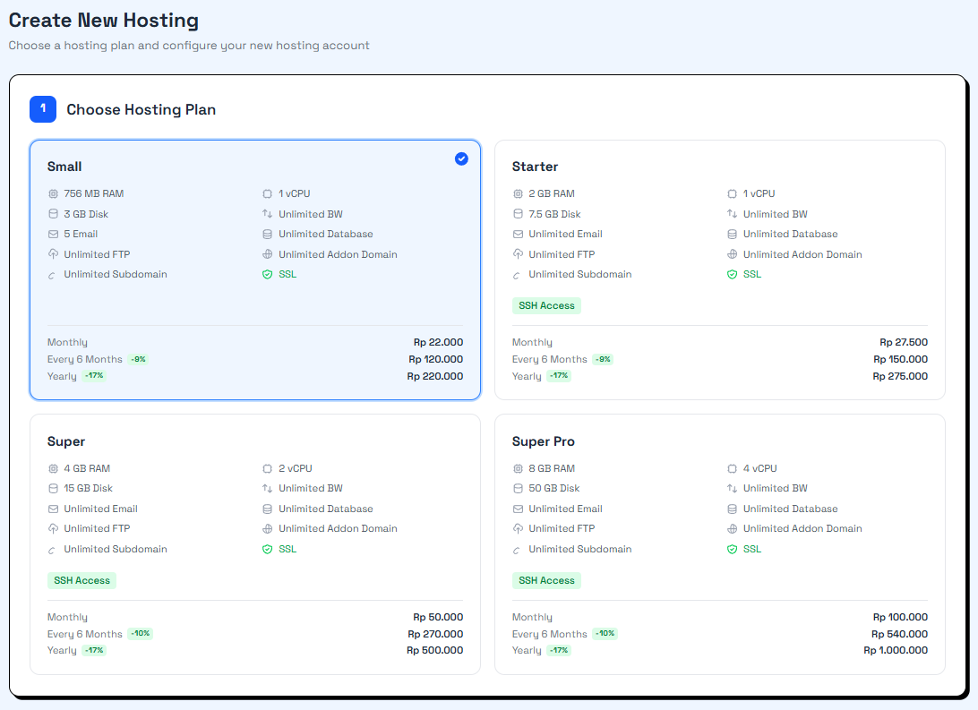Screen dimensions: 978x710
Task: Select the Starter hosting plan card
Action: pos(720,269)
